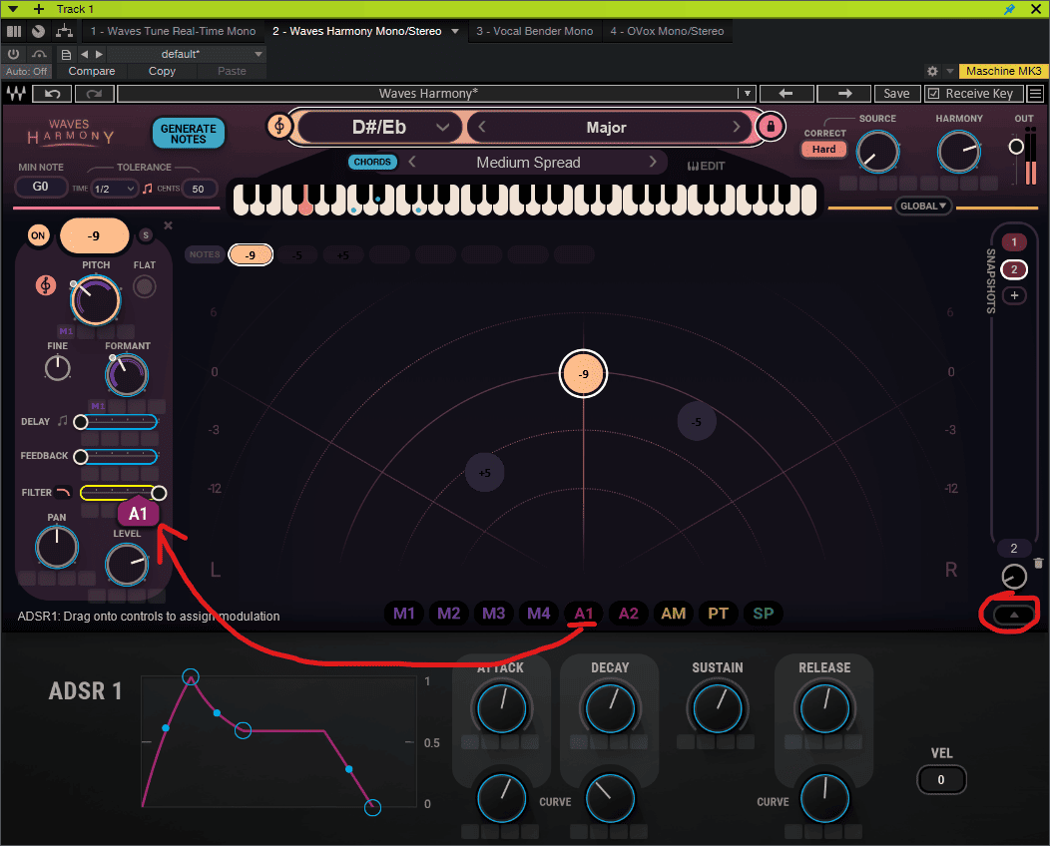Pin the Track 1 plugin window

tap(1009, 9)
